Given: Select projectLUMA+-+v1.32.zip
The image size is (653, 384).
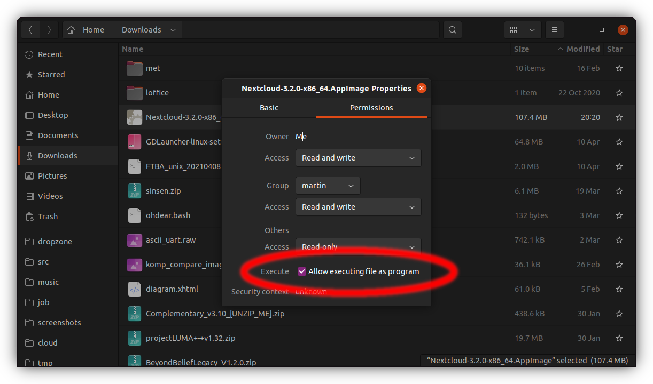Looking at the screenshot, I should (191, 338).
